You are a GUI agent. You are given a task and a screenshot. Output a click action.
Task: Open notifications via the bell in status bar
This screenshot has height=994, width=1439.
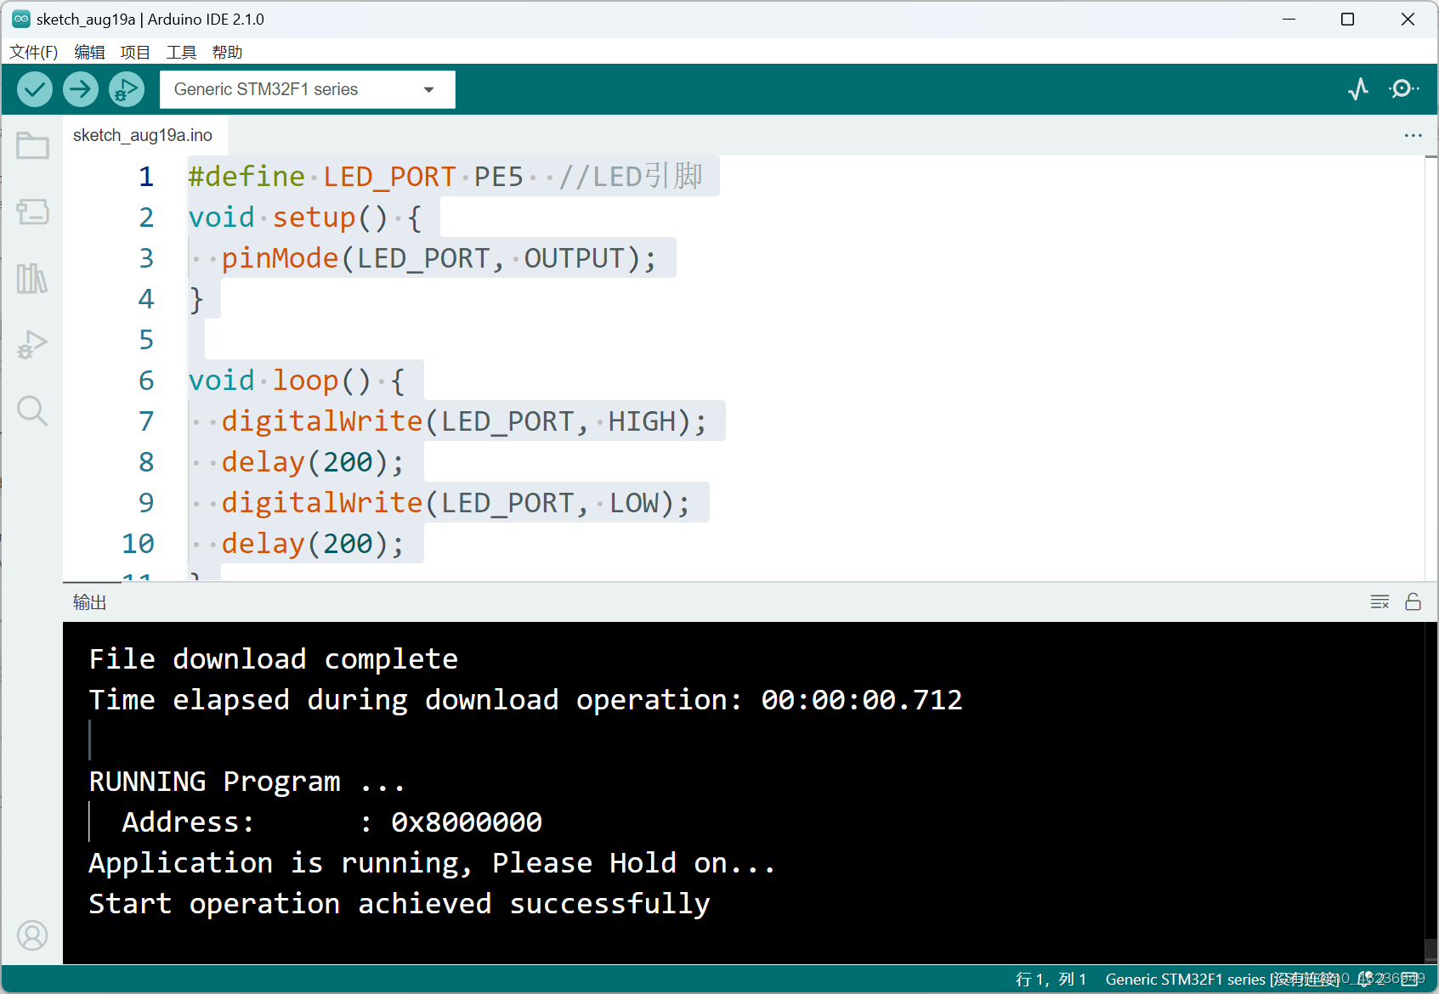(x=1366, y=979)
